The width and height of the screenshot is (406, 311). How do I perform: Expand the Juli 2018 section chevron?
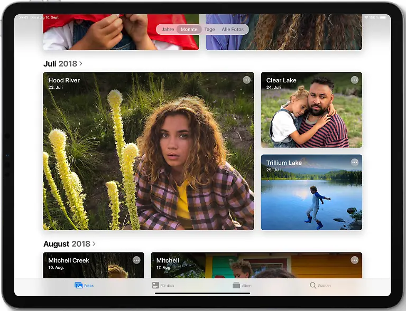point(81,64)
